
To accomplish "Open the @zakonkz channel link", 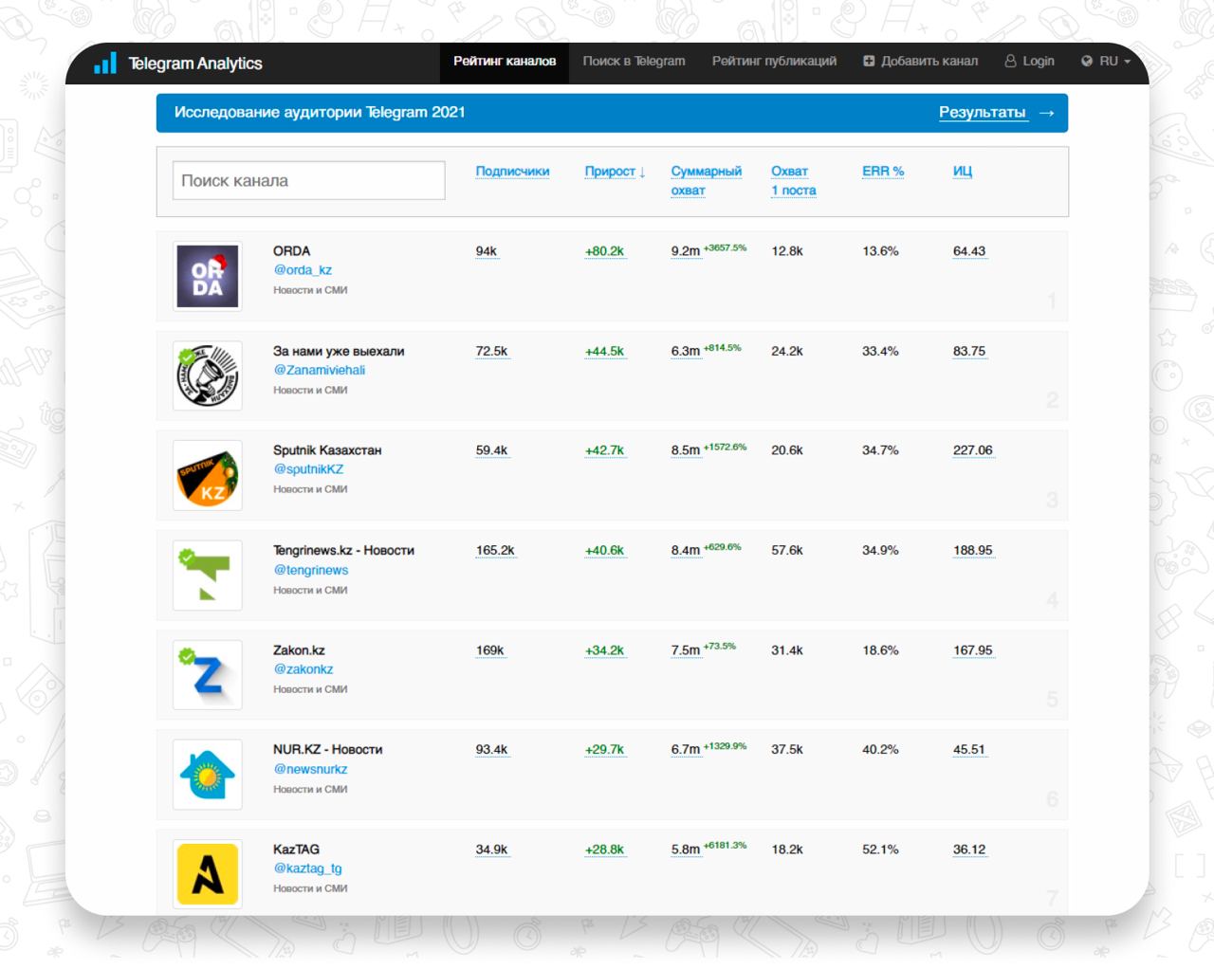I will point(303,669).
